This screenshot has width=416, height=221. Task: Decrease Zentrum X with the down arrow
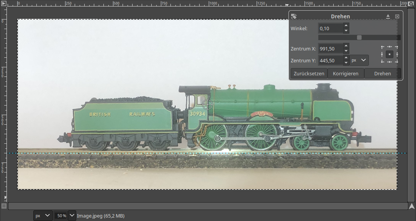click(x=346, y=51)
